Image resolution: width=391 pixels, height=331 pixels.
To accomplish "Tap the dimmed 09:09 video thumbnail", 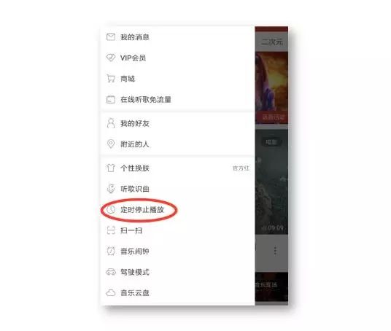I will [x=271, y=182].
